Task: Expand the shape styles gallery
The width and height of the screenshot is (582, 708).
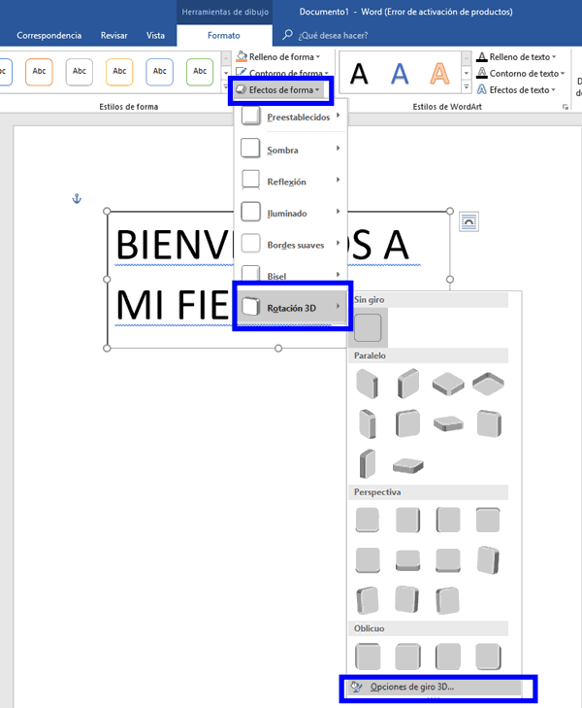Action: pyautogui.click(x=226, y=87)
